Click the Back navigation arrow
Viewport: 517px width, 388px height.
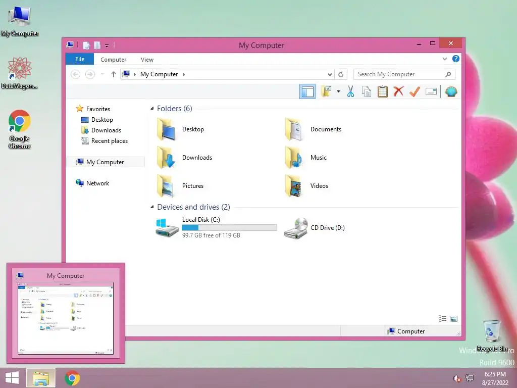pyautogui.click(x=76, y=74)
